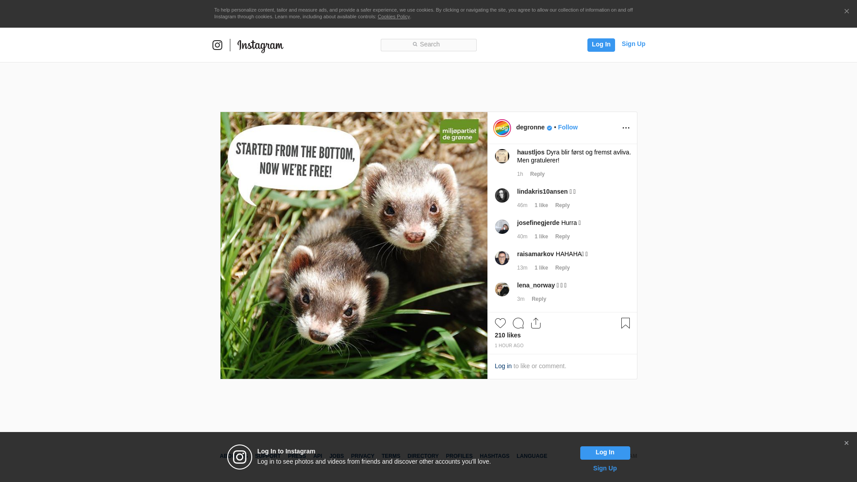Open the Cookies Policy link
Viewport: 857px width, 482px height.
(x=393, y=17)
